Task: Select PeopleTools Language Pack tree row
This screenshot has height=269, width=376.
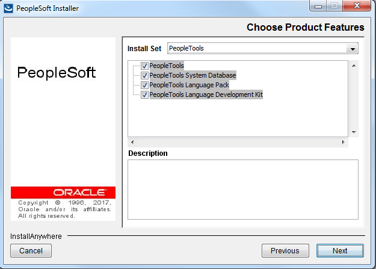Action: (x=189, y=85)
